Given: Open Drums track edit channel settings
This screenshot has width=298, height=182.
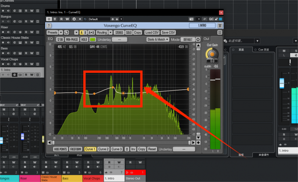Looking at the screenshot, I should point(14,11).
